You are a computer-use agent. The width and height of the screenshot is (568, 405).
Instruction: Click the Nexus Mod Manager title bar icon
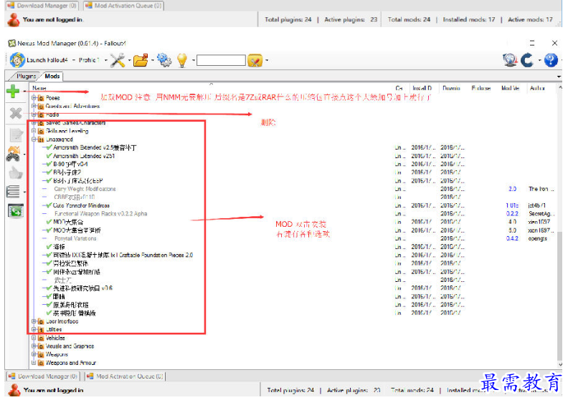12,44
